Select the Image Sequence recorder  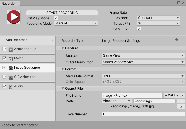point(28,68)
